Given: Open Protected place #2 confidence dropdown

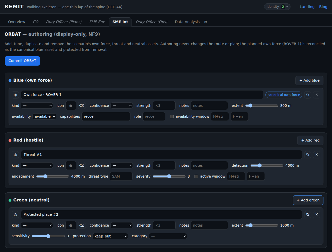Looking at the screenshot, I should point(122,226).
